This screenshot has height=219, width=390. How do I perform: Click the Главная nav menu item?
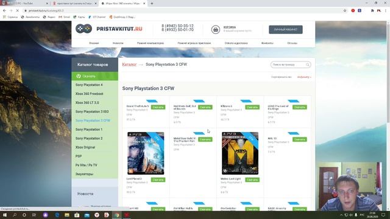[x=94, y=43]
